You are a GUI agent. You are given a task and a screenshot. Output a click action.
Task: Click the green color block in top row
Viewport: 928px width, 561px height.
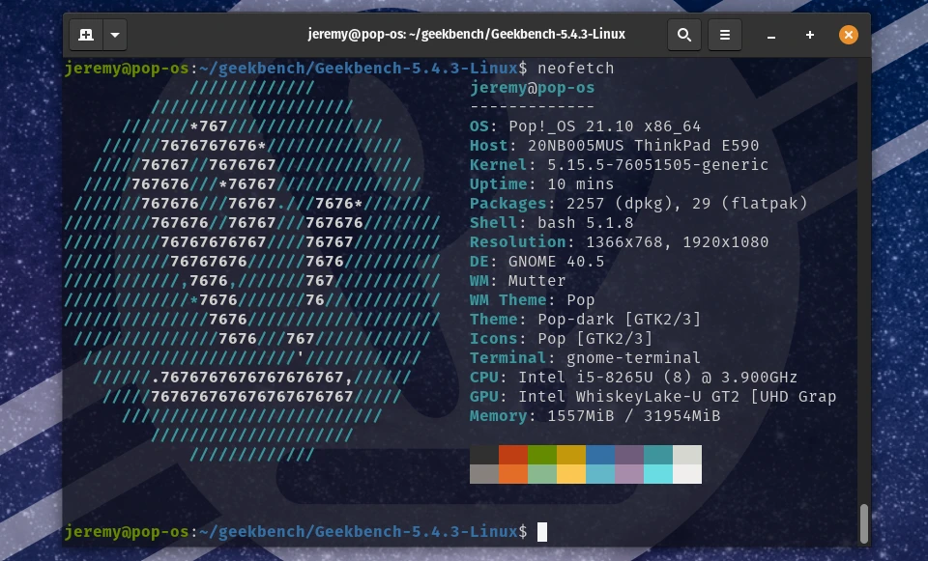542,455
